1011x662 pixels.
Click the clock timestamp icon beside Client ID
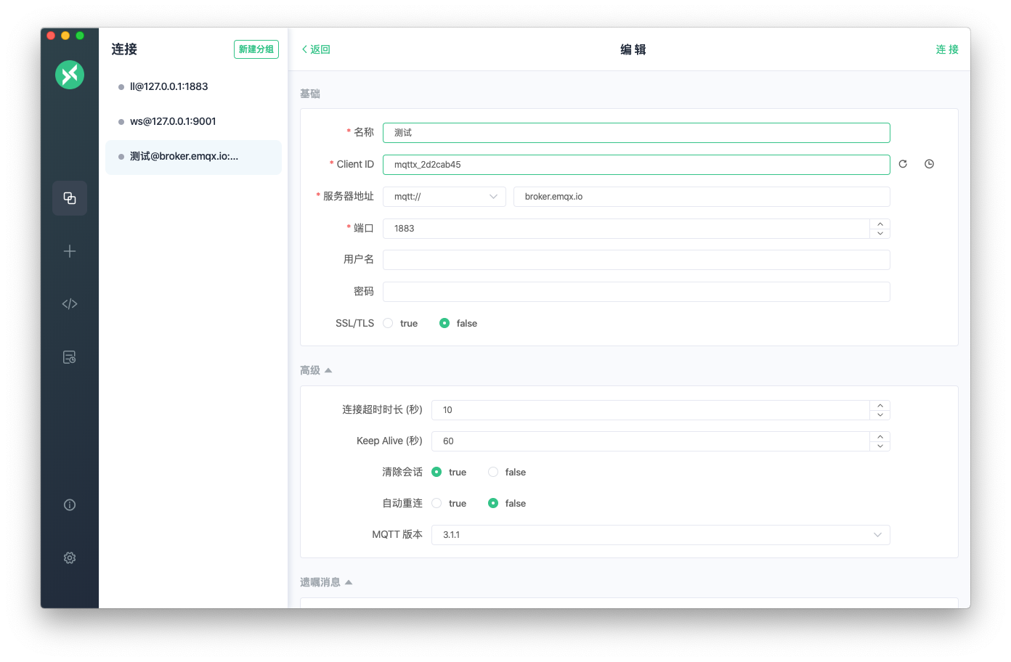click(929, 164)
